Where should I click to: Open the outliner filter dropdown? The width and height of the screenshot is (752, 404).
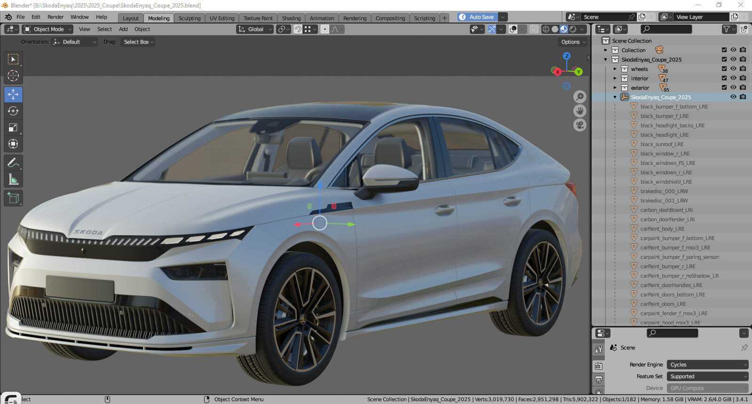tap(728, 29)
